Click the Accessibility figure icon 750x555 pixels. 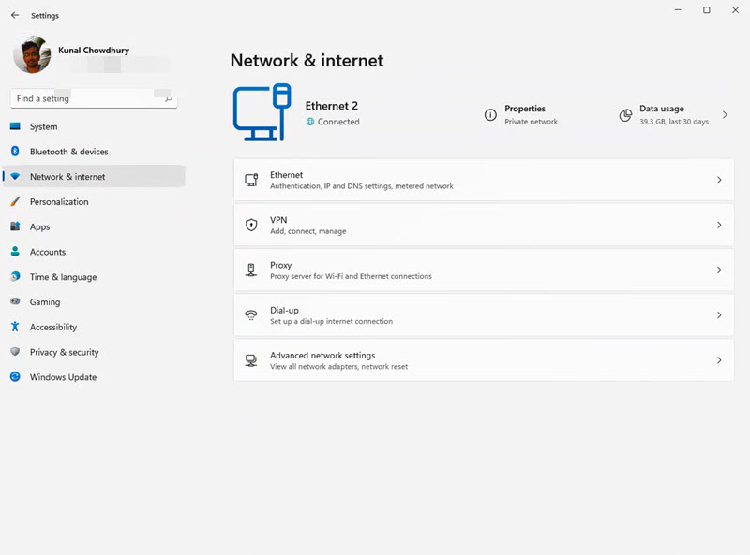click(15, 327)
